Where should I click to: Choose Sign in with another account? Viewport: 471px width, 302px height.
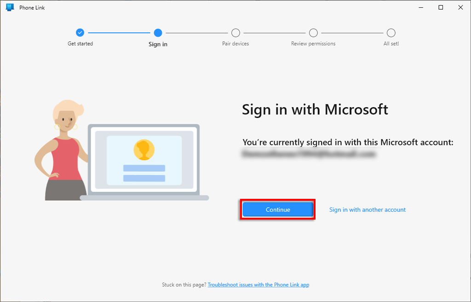click(368, 209)
